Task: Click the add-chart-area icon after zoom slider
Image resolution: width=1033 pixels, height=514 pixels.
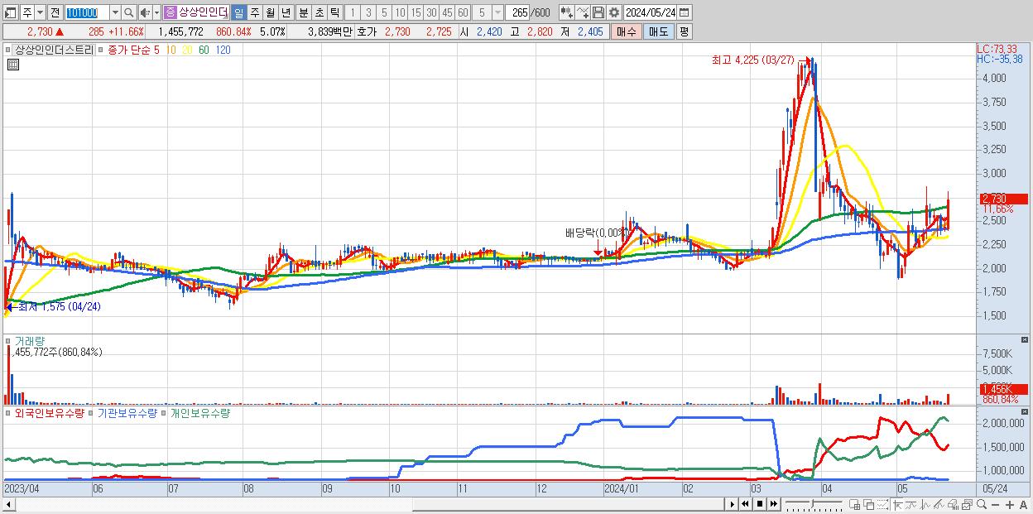Action: [855, 505]
